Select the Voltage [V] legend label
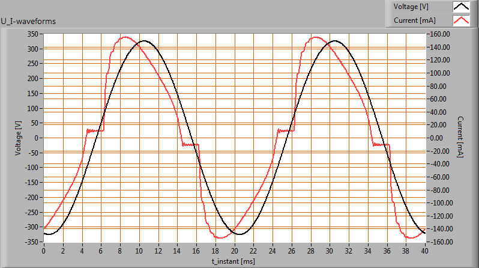This screenshot has height=268, width=479. pyautogui.click(x=411, y=7)
